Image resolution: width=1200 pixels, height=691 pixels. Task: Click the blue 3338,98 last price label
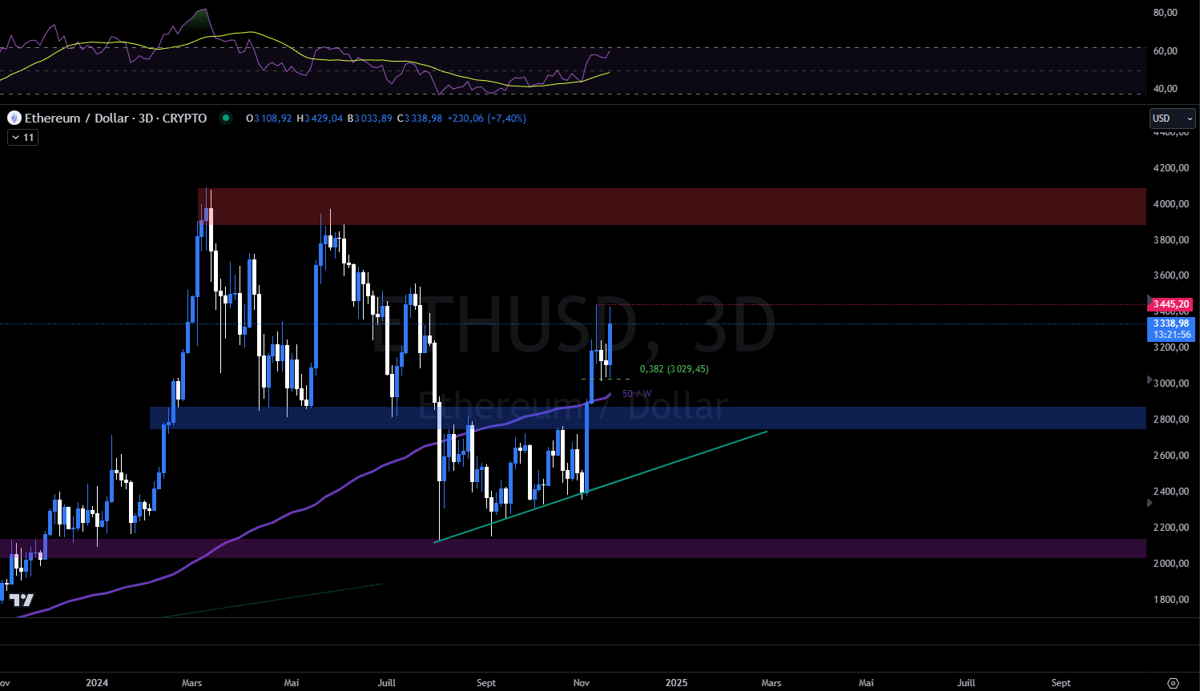(x=1170, y=323)
